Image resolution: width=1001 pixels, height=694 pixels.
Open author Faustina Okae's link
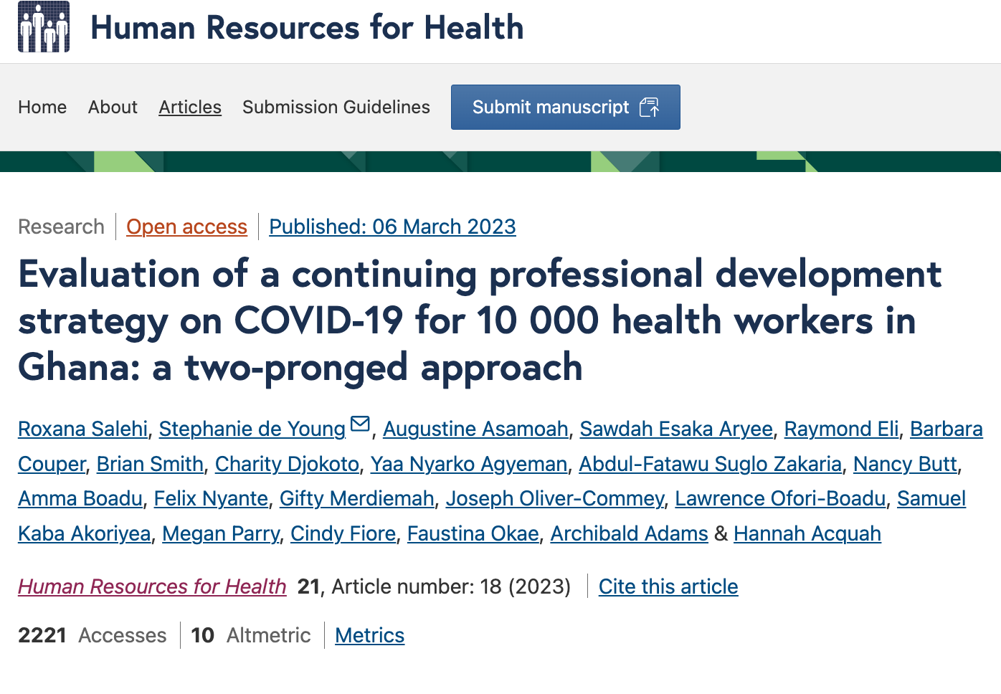pyautogui.click(x=473, y=533)
